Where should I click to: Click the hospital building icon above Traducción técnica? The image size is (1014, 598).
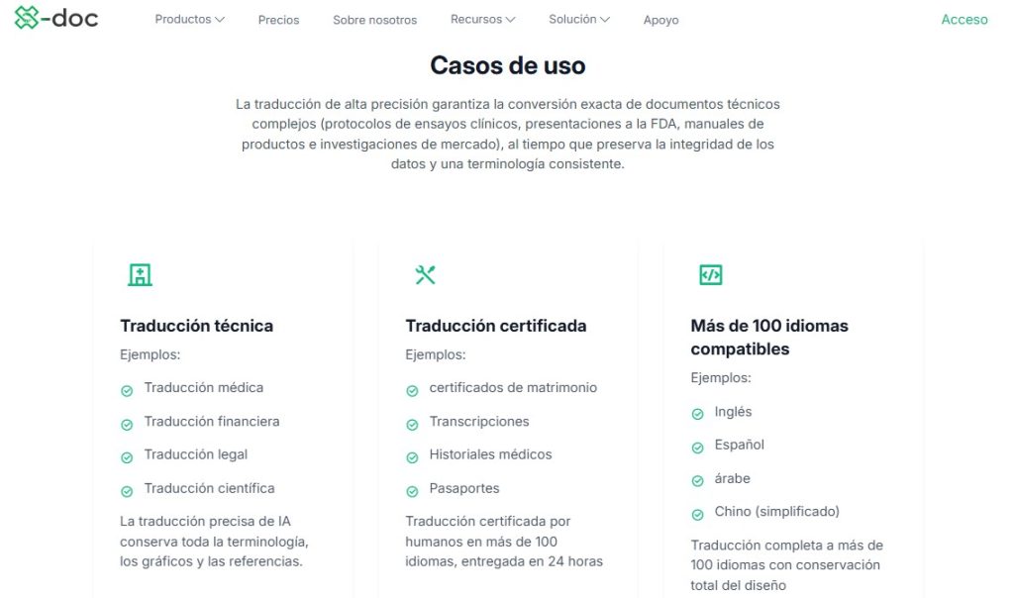140,274
